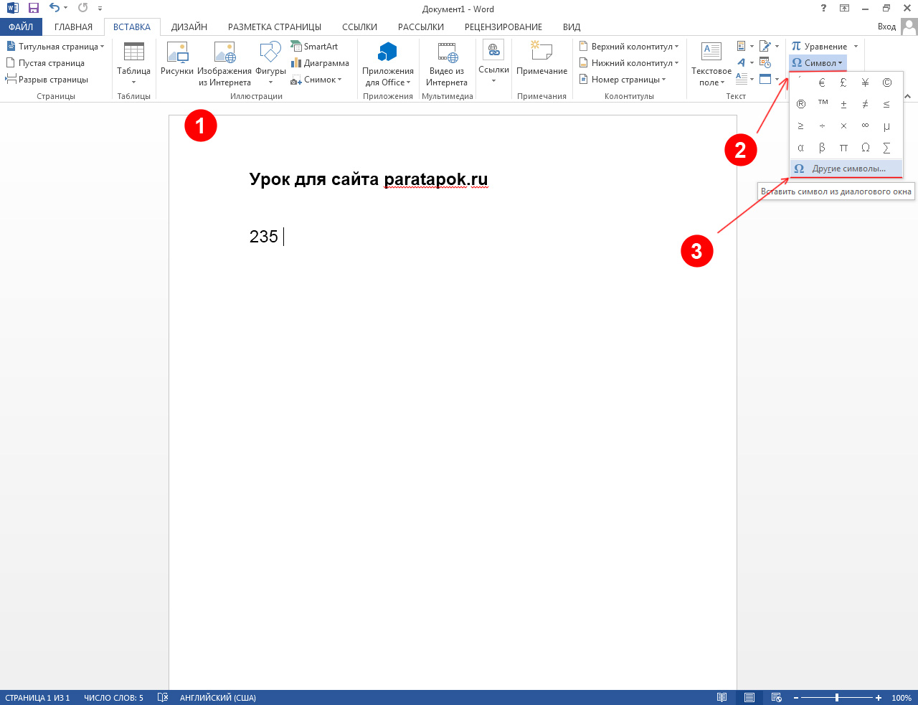Insert a Титульная страница cover page
The image size is (918, 705).
55,47
